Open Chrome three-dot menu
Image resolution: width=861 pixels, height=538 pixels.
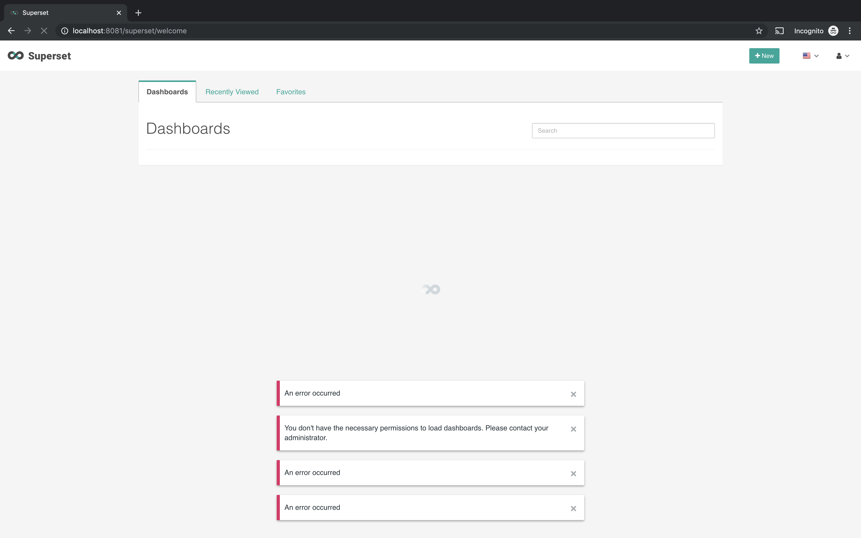point(850,31)
